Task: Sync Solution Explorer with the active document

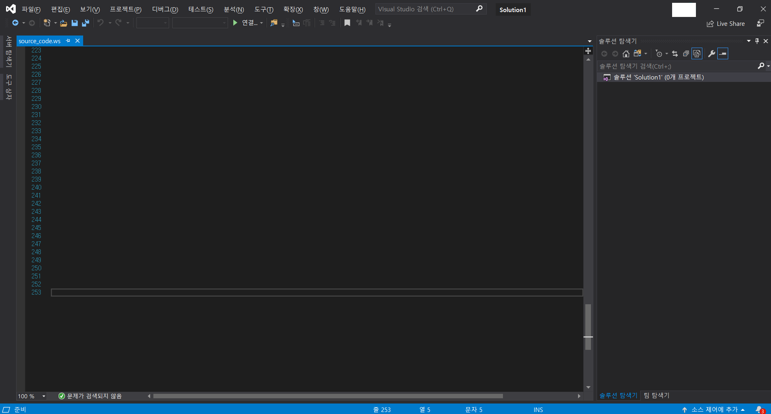Action: (675, 53)
